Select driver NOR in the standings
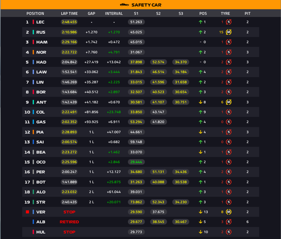 41,52
